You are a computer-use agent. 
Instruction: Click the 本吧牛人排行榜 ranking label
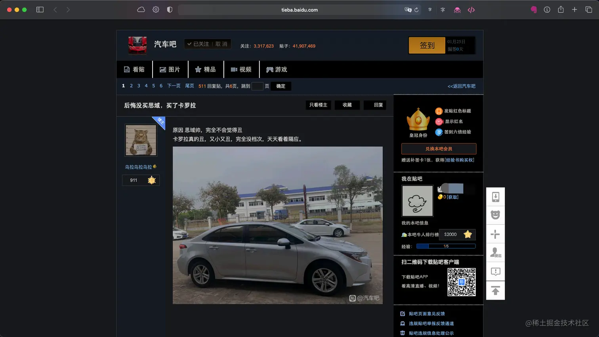[x=423, y=235]
